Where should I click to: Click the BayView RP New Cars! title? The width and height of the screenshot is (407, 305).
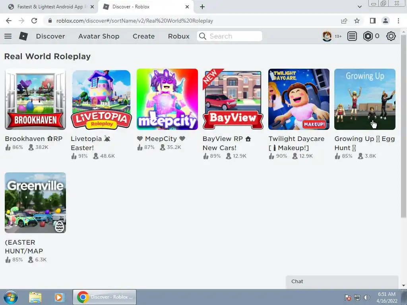[227, 143]
